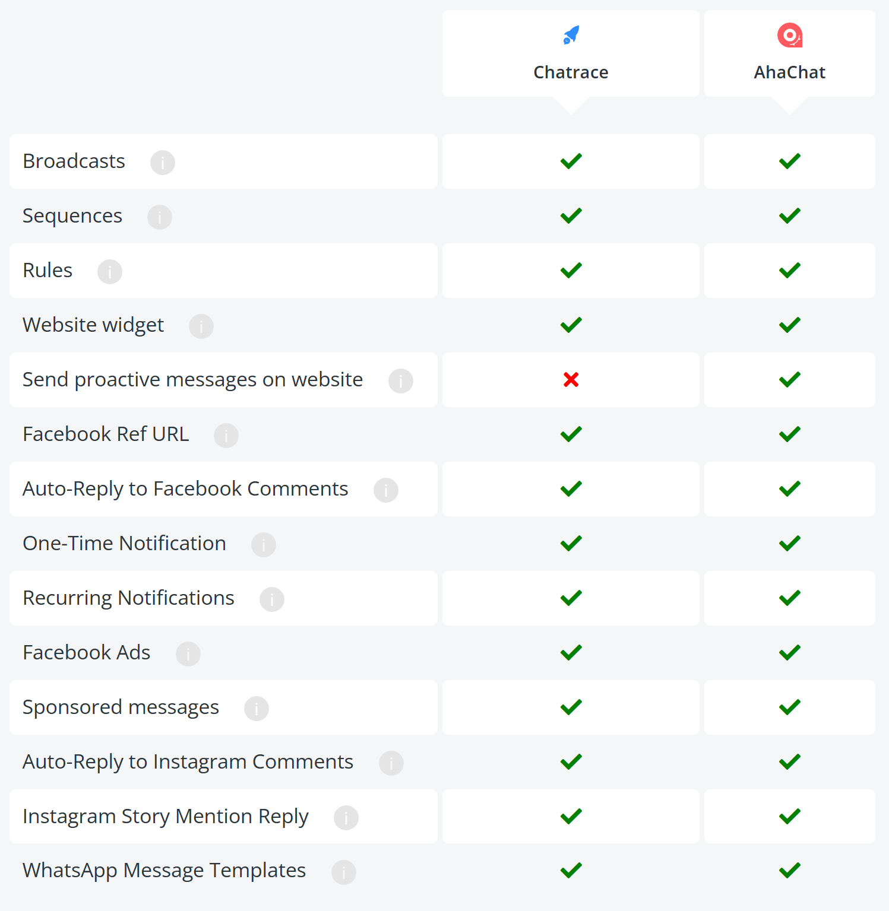Click the info icon next to Broadcasts
This screenshot has height=911, width=889.
click(163, 162)
